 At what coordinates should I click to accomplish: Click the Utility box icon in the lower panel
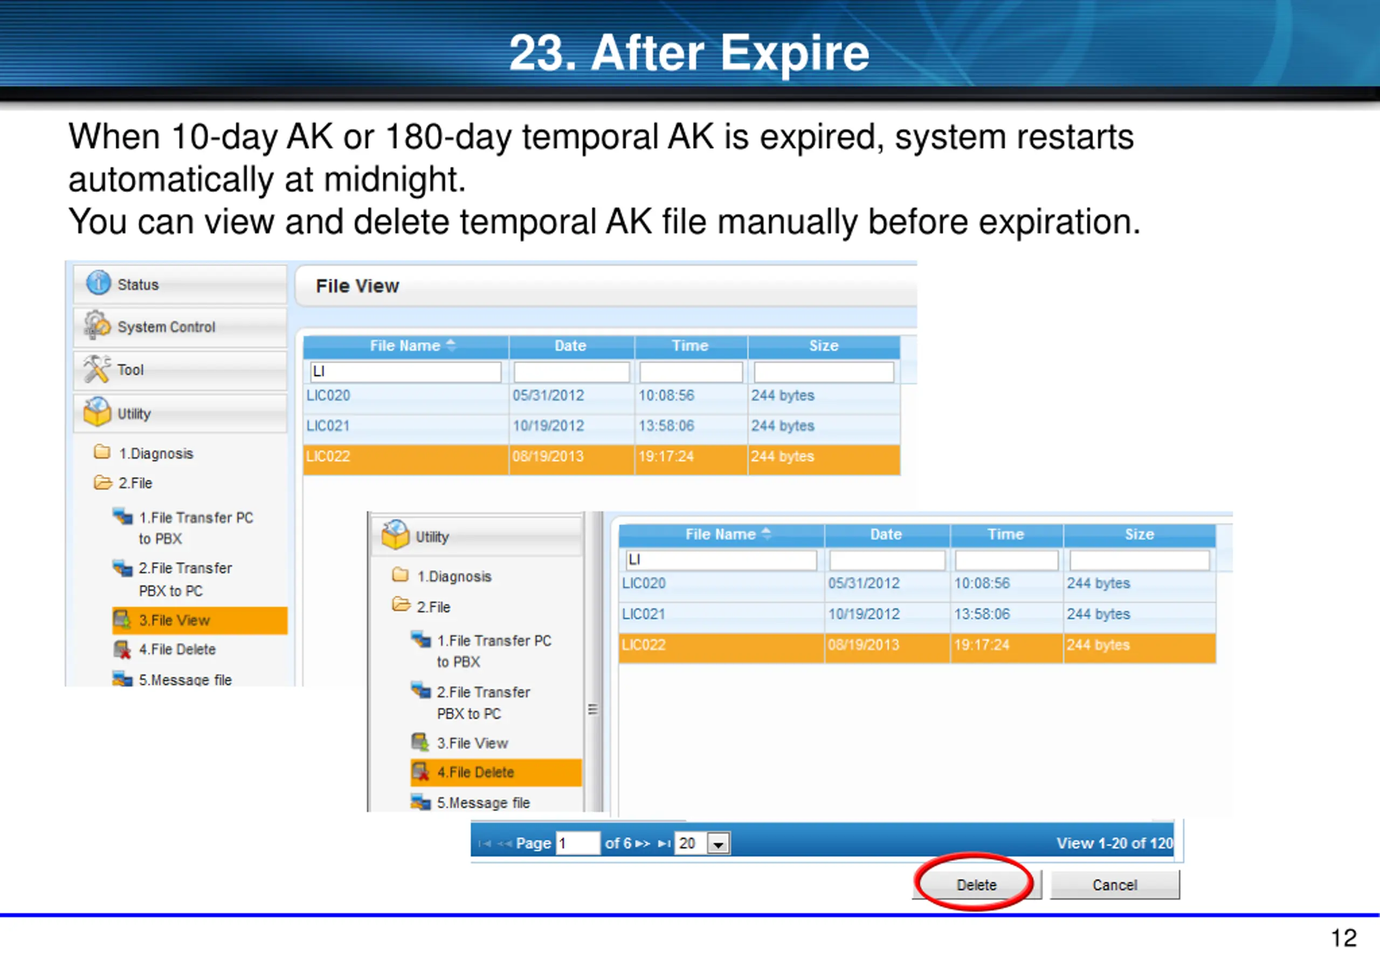pos(395,534)
